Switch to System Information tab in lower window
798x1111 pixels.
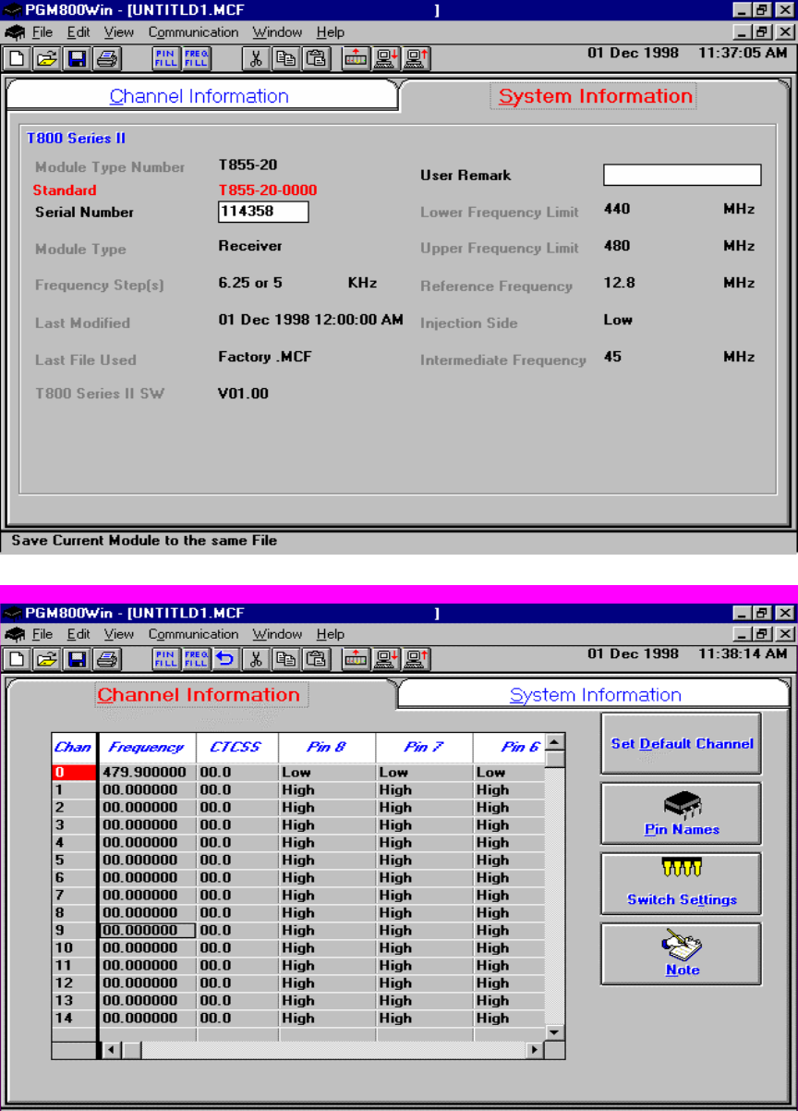coord(596,695)
